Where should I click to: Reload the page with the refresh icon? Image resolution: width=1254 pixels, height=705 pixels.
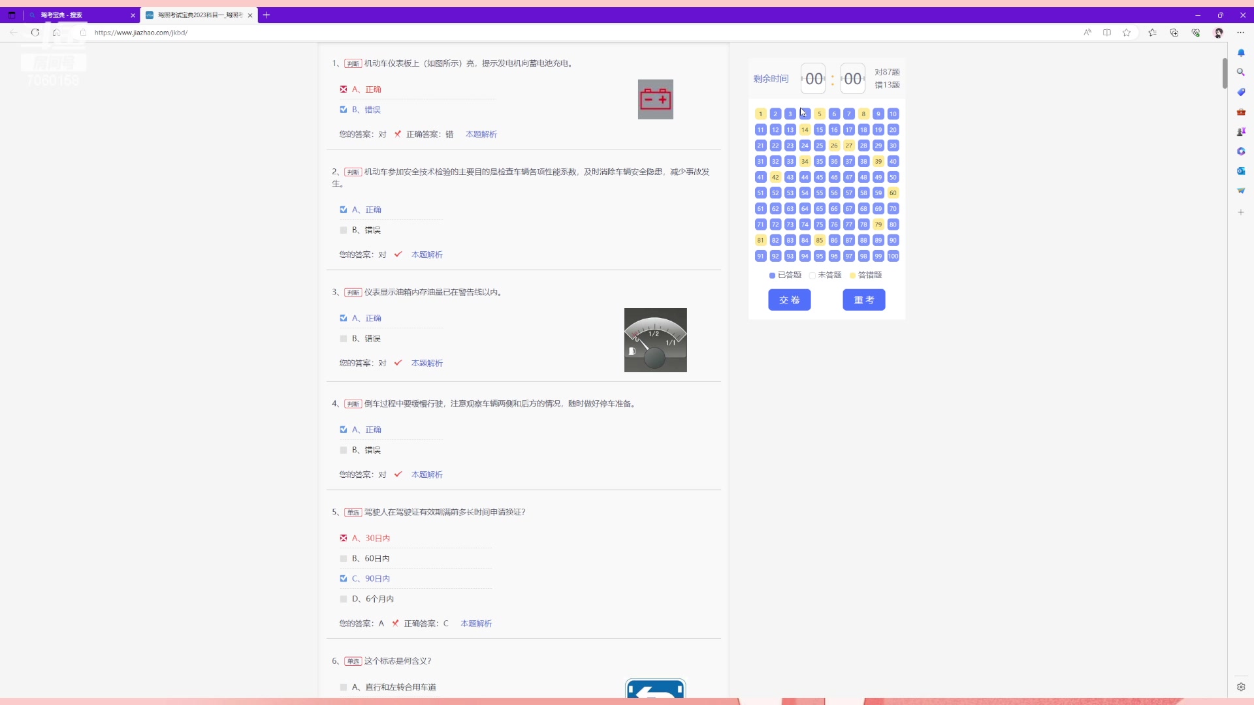[x=35, y=33]
